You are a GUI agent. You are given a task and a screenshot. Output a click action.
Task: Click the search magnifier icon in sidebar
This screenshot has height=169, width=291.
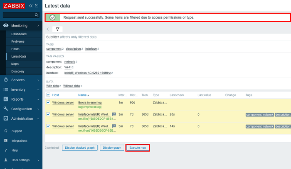click(x=37, y=15)
